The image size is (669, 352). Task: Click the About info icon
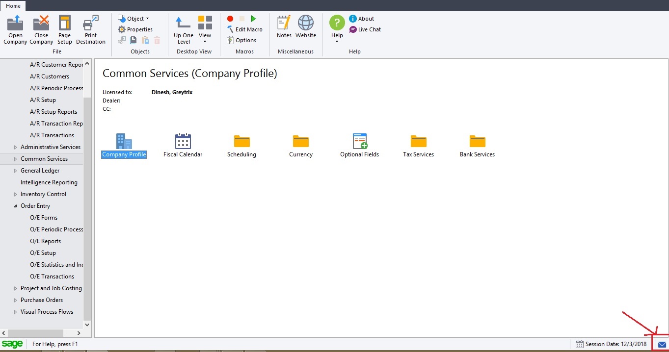pyautogui.click(x=353, y=19)
